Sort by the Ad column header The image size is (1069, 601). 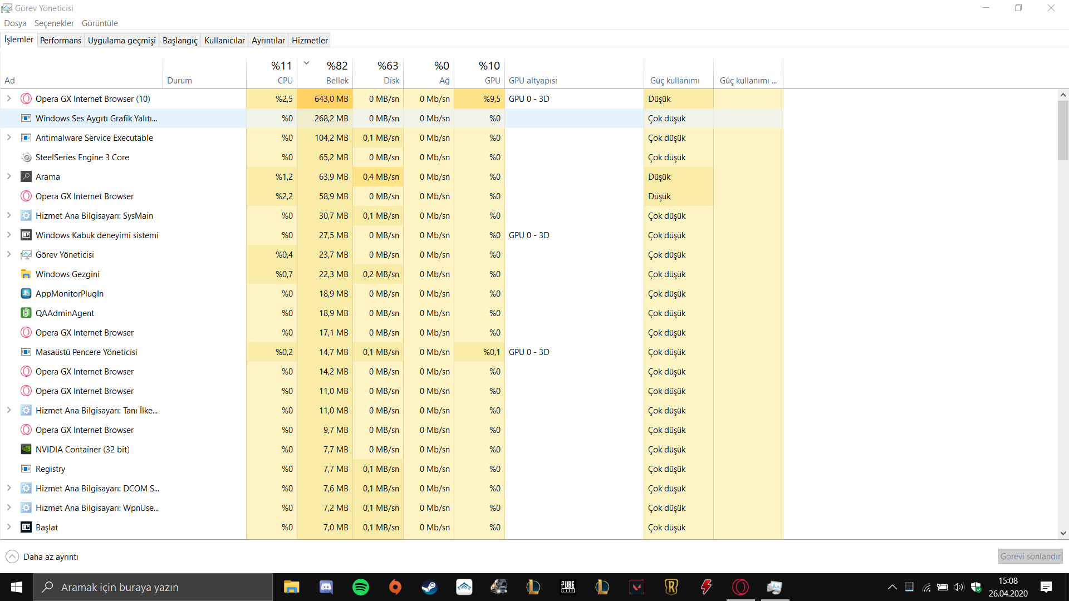pyautogui.click(x=81, y=73)
